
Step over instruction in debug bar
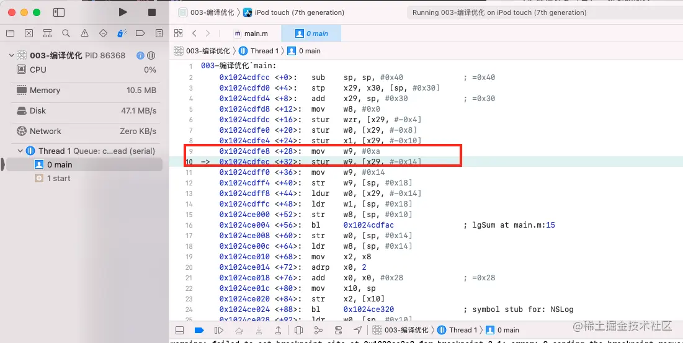pyautogui.click(x=239, y=330)
